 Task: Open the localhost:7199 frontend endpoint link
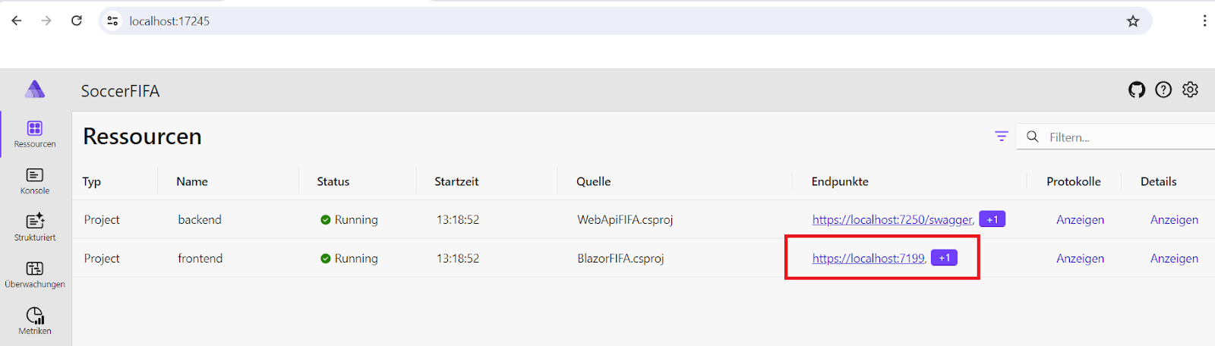point(868,259)
